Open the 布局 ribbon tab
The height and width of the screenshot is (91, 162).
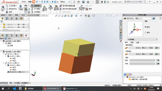pyautogui.click(x=10, y=15)
